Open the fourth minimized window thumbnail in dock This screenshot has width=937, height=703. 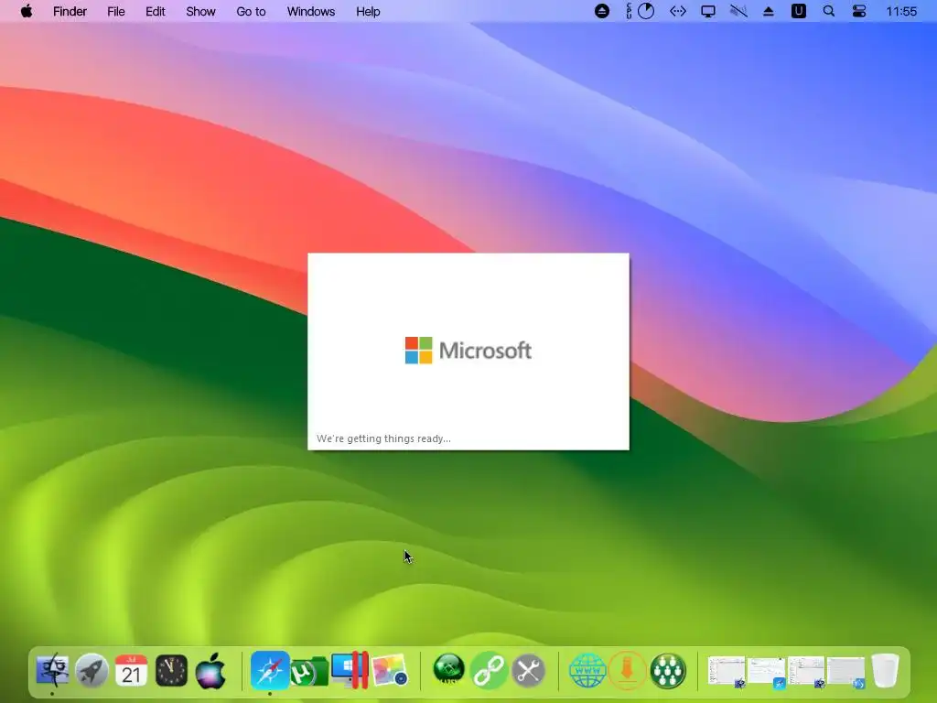[845, 672]
